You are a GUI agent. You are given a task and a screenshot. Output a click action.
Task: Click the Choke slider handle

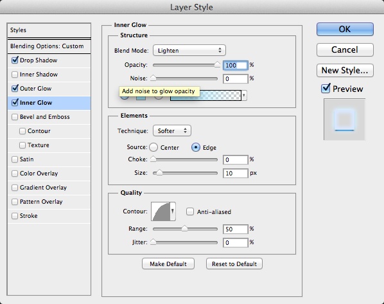pyautogui.click(x=153, y=159)
